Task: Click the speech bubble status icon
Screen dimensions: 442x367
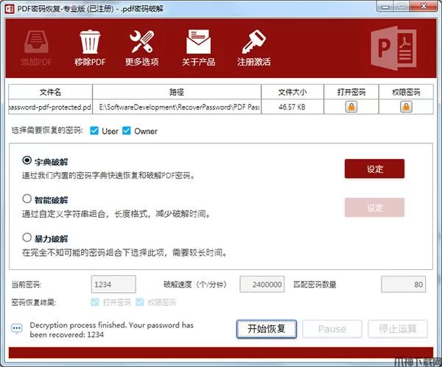Action: coord(17,329)
